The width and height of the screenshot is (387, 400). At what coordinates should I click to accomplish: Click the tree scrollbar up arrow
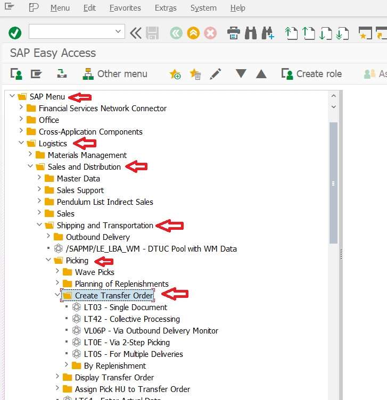[333, 96]
